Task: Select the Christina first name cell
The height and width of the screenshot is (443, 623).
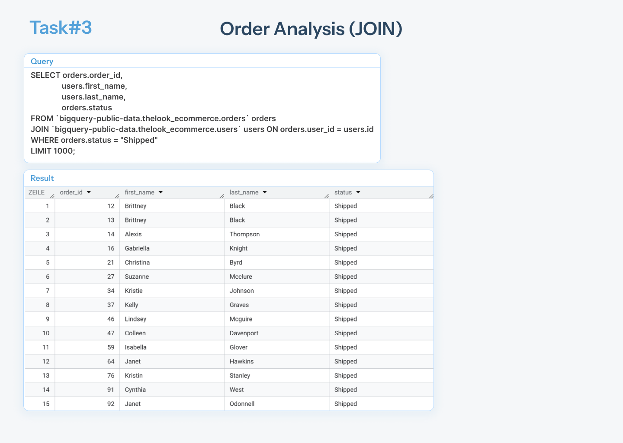Action: 172,263
